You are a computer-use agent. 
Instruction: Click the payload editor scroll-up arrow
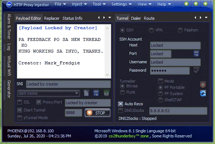[107, 28]
